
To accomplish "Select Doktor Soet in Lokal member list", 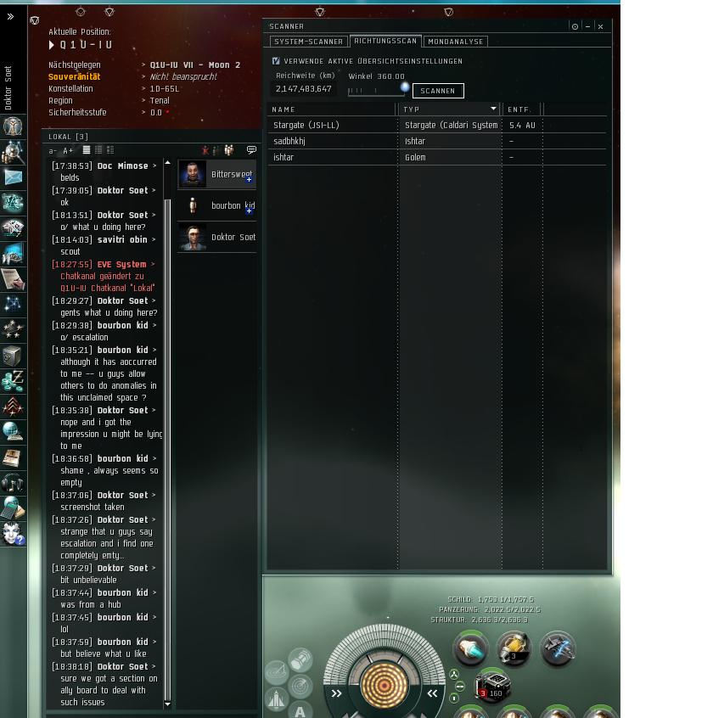I will (216, 237).
